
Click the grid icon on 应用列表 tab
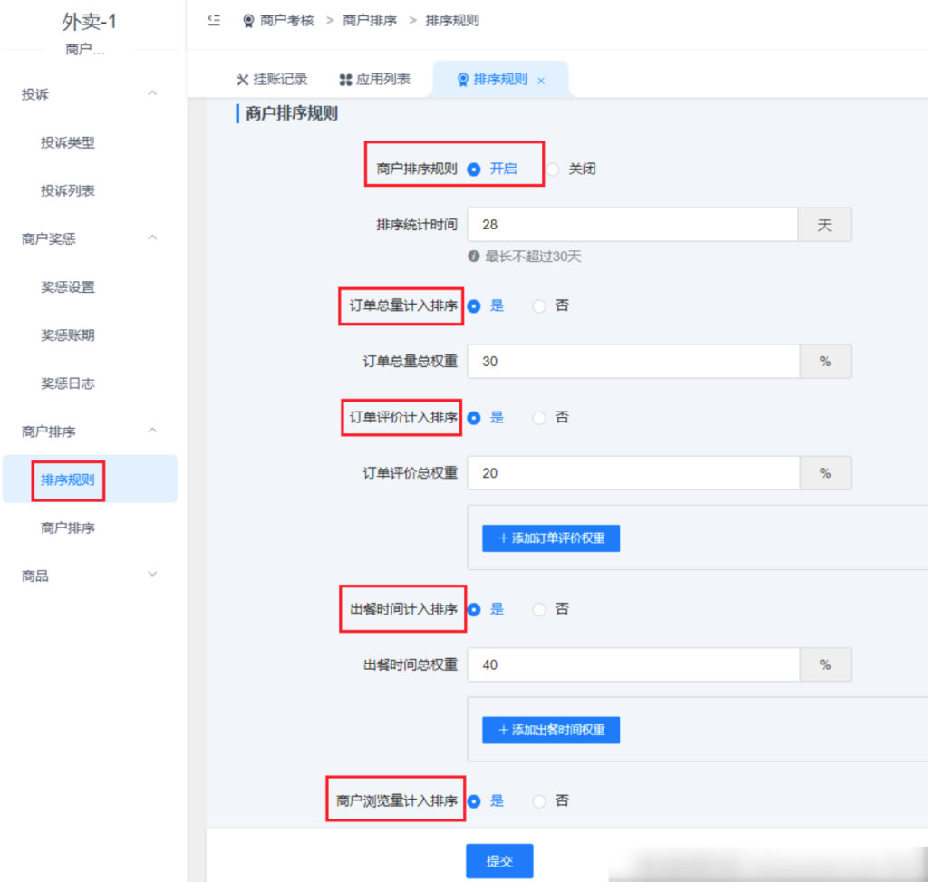[x=348, y=79]
